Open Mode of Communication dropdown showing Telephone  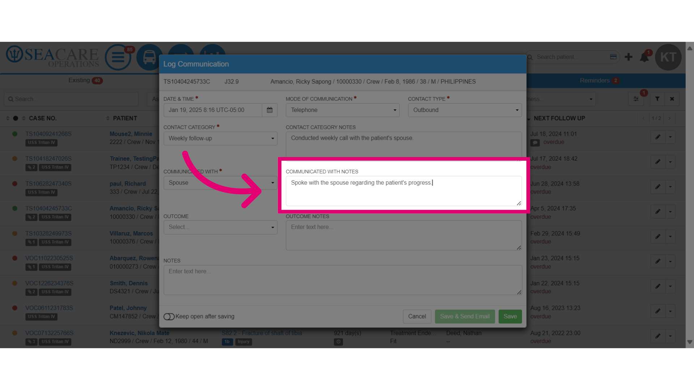(343, 110)
